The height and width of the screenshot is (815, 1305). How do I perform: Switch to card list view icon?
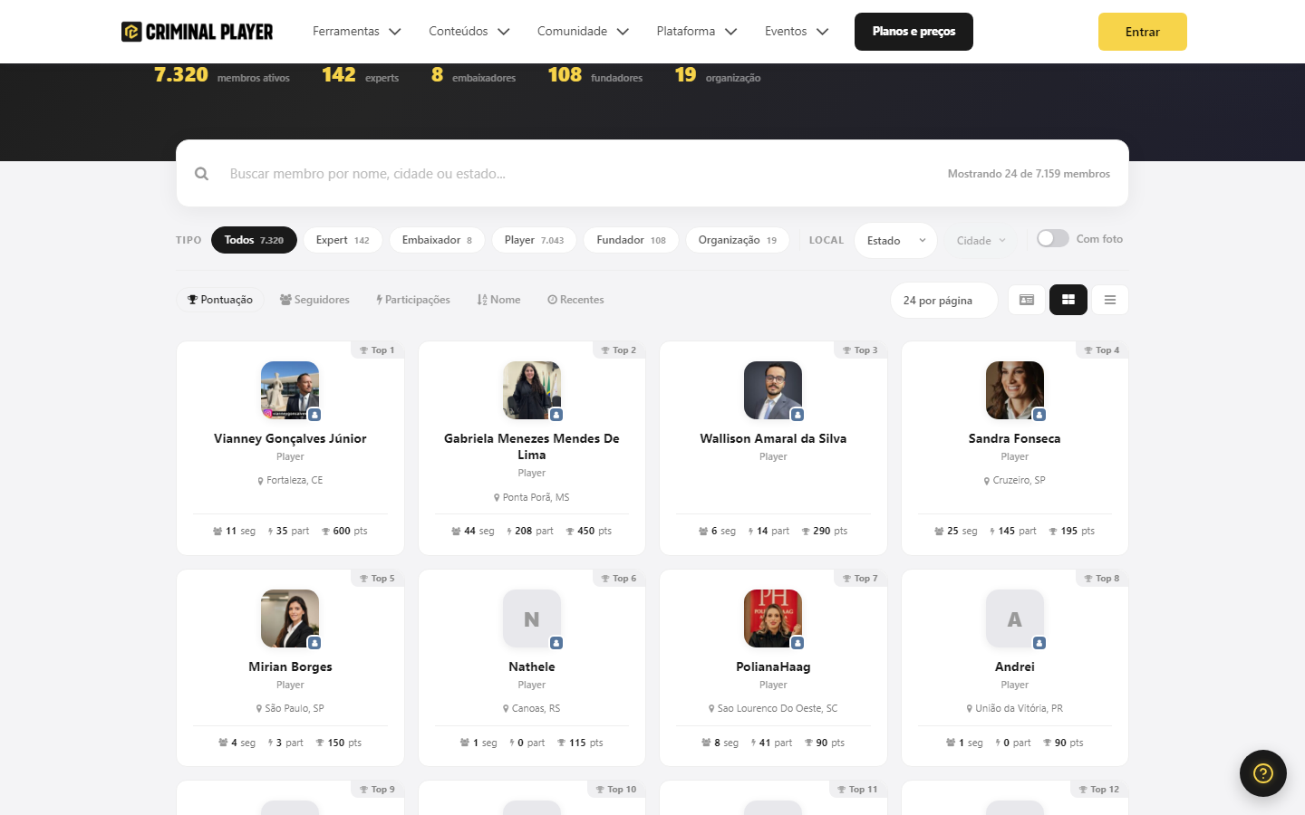[1027, 300]
